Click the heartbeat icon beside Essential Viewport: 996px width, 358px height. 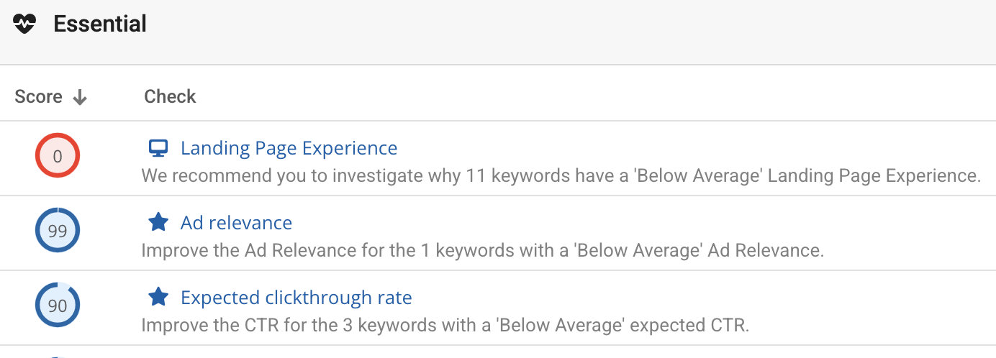coord(24,24)
